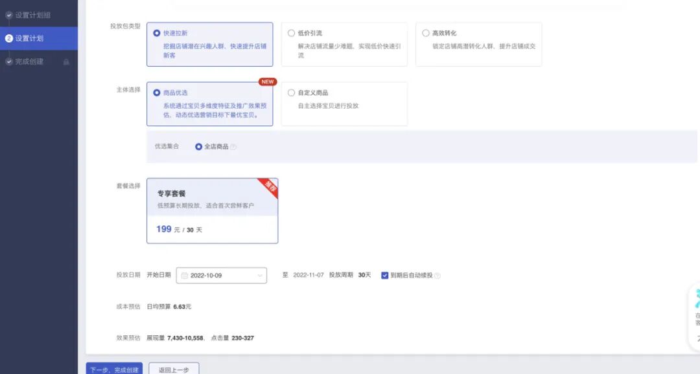Click the help icon beside 全店商品
The image size is (700, 374).
pos(233,146)
